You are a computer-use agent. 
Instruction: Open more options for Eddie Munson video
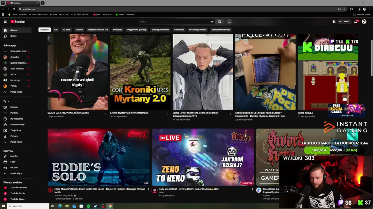[x=148, y=189]
